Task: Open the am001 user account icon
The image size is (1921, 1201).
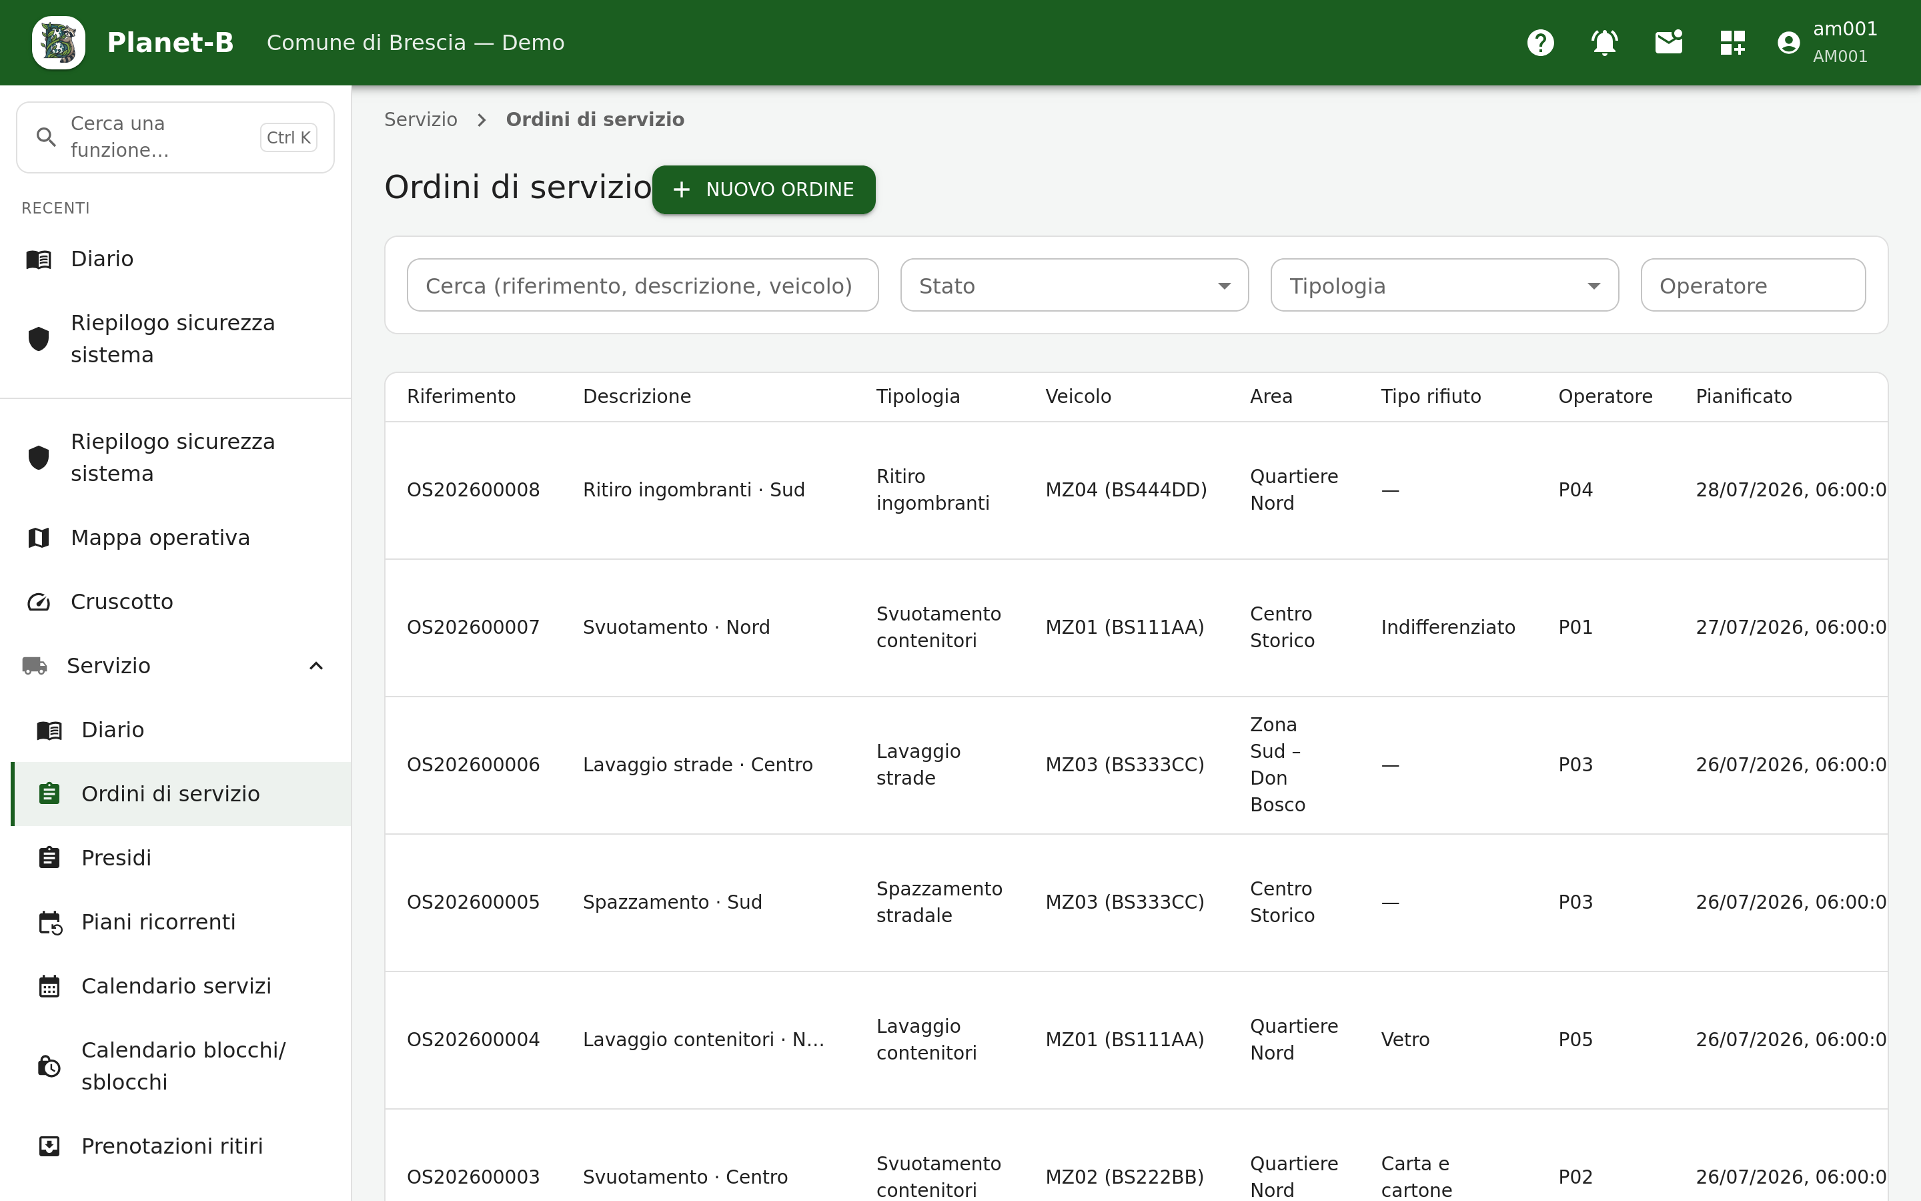Action: [1788, 42]
